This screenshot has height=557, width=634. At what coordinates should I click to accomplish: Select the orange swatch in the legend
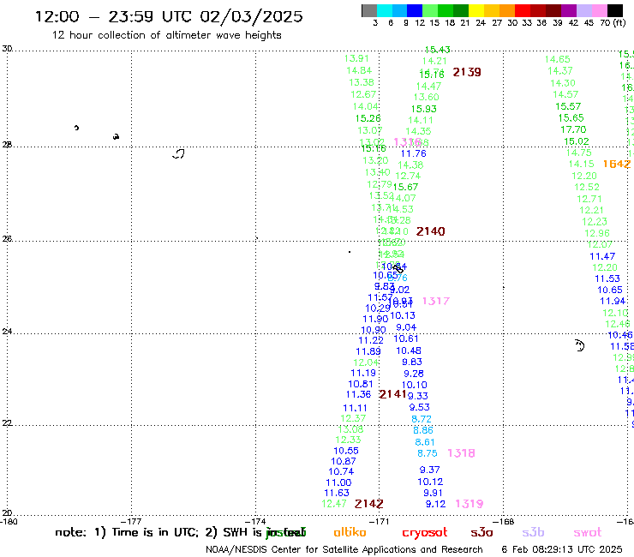click(x=507, y=10)
